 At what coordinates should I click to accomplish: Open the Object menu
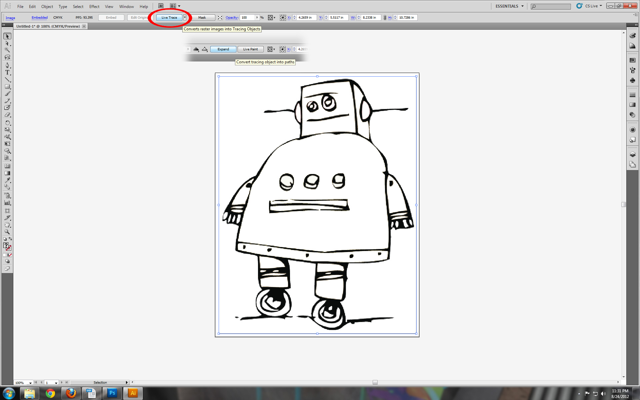point(47,6)
